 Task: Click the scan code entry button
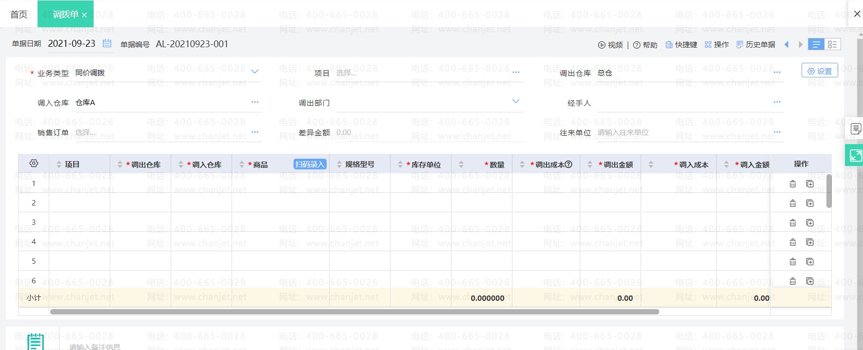[x=310, y=164]
